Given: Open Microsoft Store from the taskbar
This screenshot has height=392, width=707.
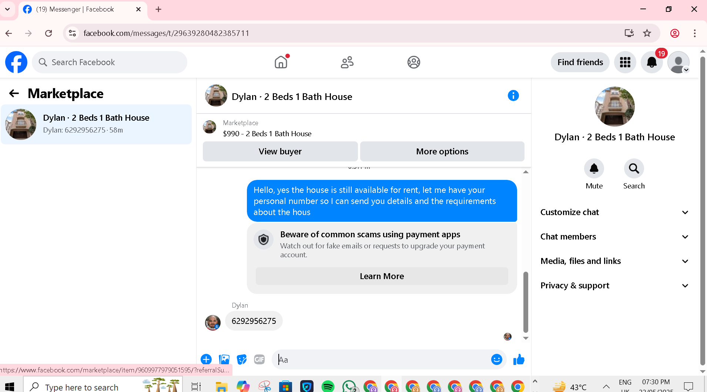Looking at the screenshot, I should tap(285, 387).
